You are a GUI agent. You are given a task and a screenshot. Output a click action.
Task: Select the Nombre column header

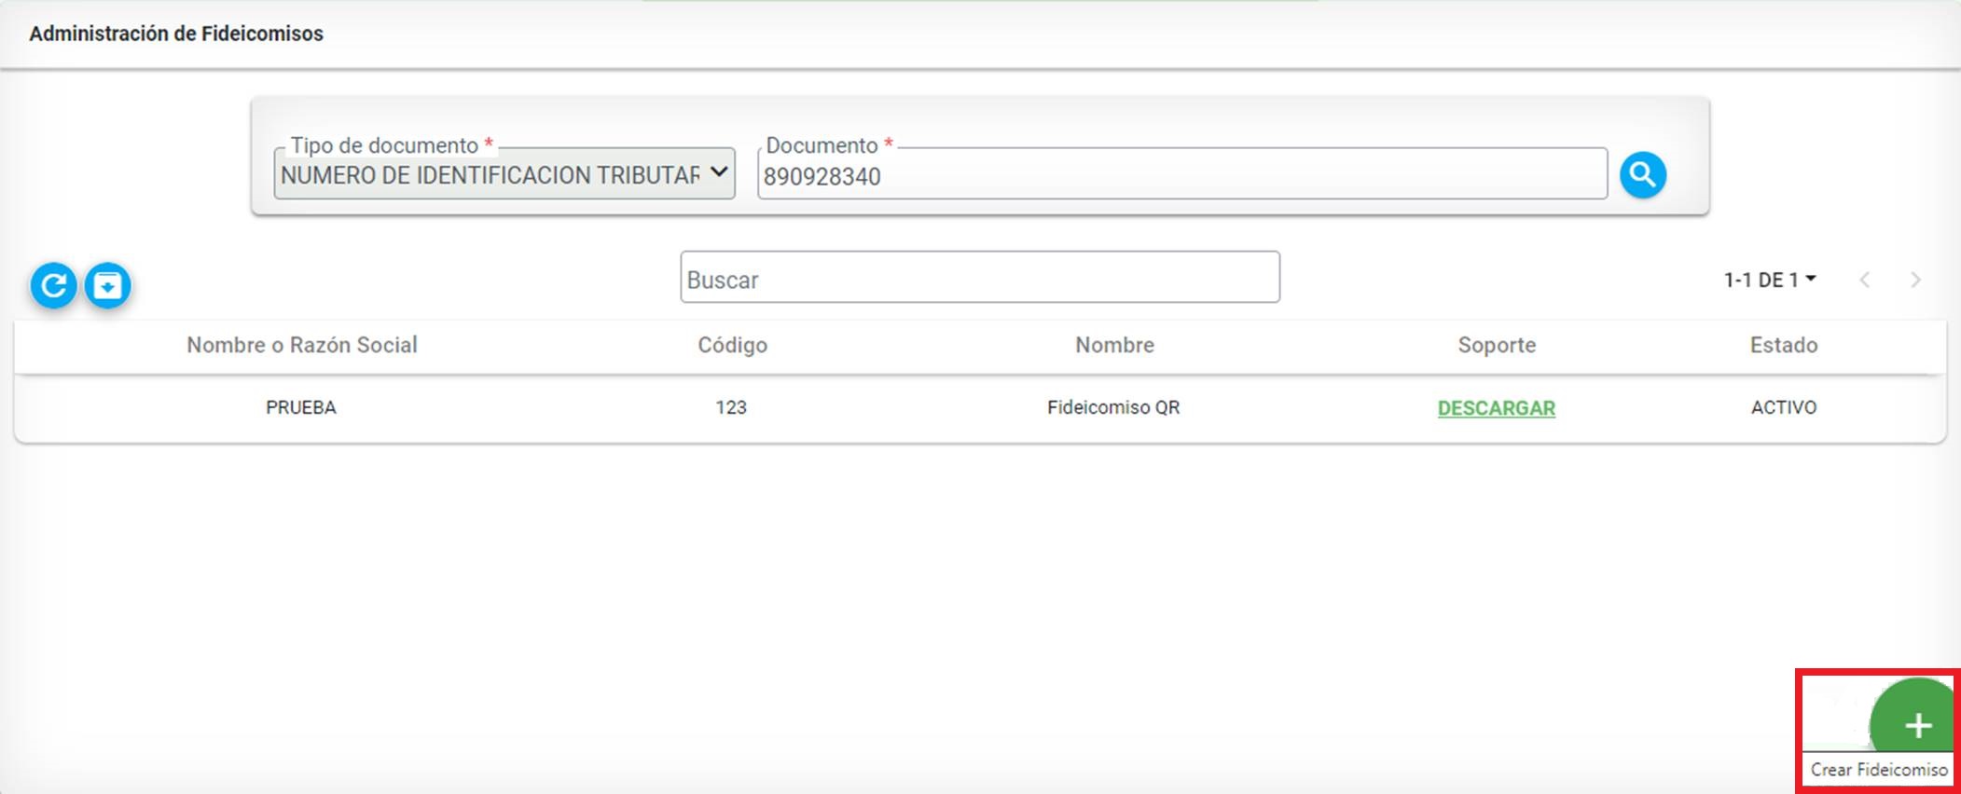[x=1114, y=345]
